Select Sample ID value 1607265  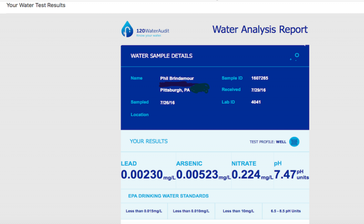point(259,78)
